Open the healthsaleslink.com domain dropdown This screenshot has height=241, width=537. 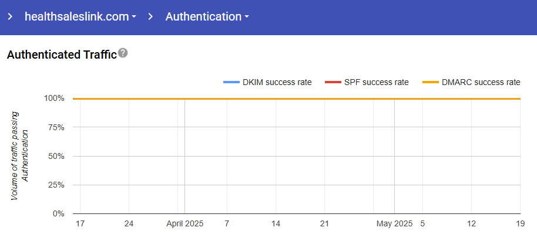80,16
